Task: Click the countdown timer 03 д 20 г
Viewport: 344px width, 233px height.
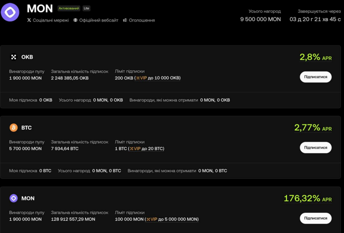Action: [x=315, y=19]
